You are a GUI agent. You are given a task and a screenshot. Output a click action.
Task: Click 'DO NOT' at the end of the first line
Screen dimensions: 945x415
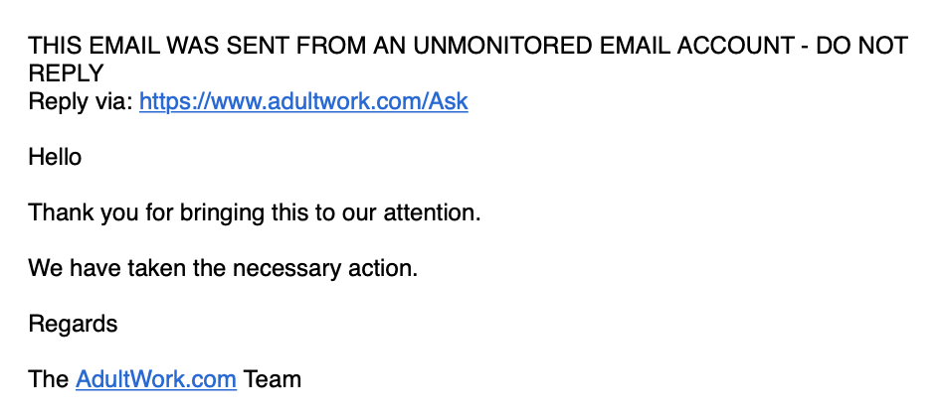(861, 46)
